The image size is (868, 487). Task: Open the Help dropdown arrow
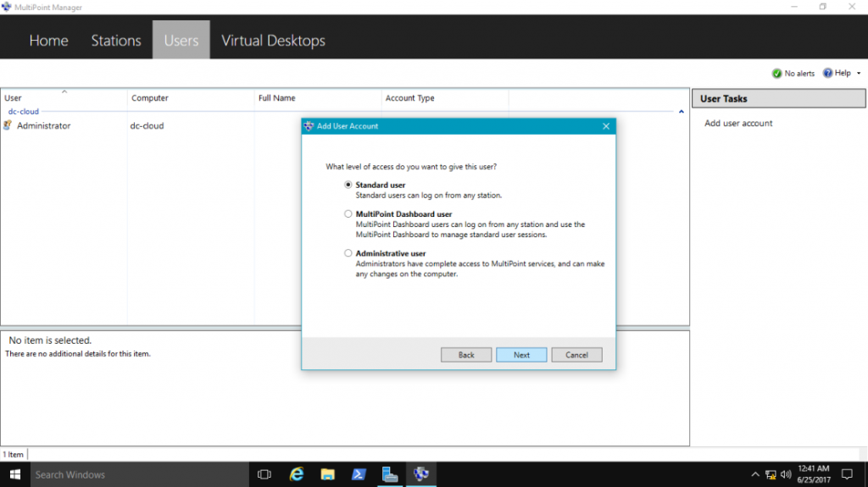(859, 73)
